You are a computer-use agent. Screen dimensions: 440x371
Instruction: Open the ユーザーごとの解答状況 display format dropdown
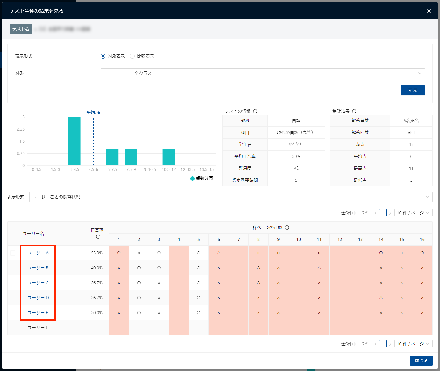click(231, 197)
